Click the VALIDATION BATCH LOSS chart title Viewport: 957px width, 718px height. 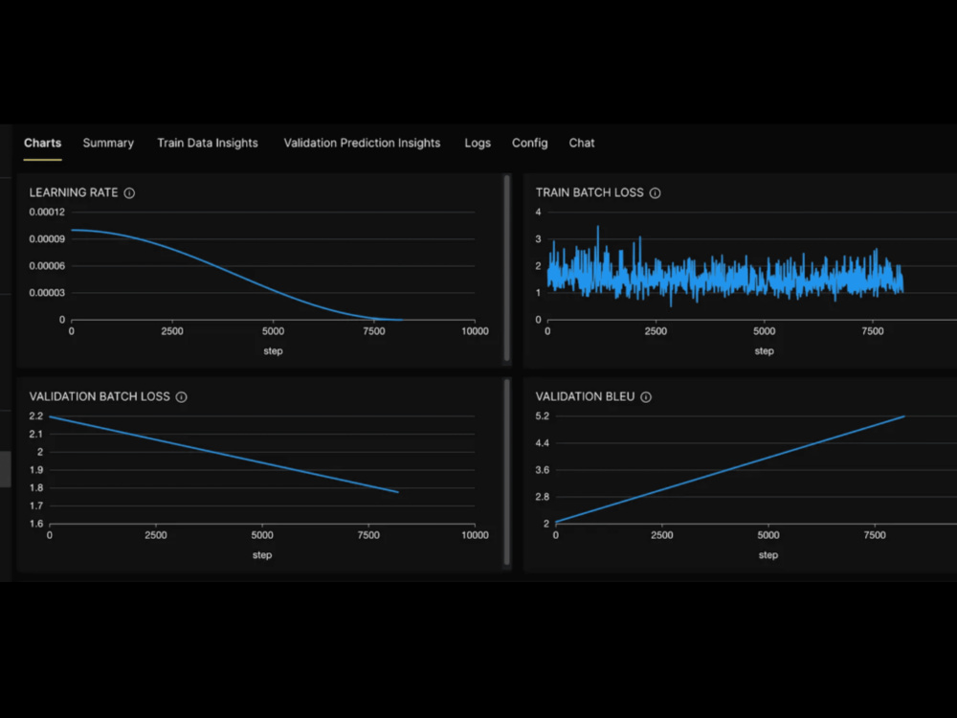click(x=100, y=397)
